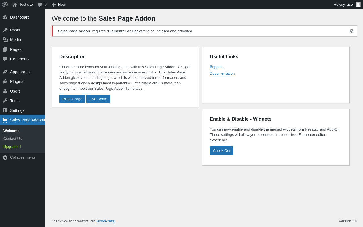Click the Appearance paintbrush icon
This screenshot has width=363, height=227.
click(x=5, y=72)
